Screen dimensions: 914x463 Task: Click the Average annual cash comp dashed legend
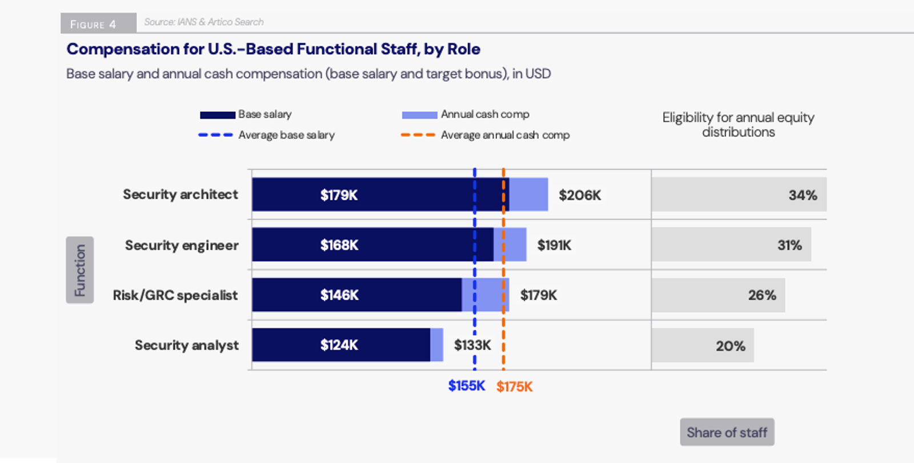click(418, 135)
